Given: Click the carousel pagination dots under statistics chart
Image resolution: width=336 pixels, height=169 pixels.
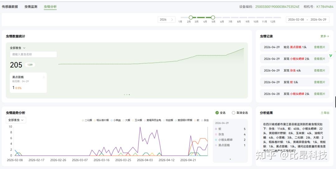Looking at the screenshot, I should [x=127, y=94].
